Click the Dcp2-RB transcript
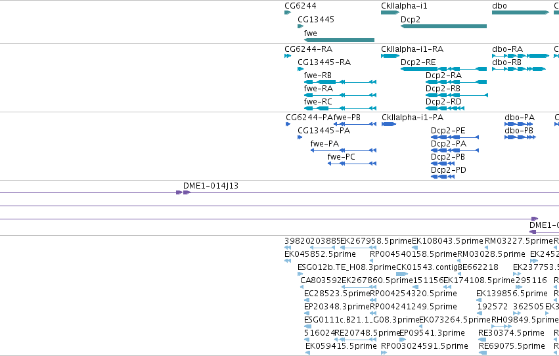The image size is (559, 356). pyautogui.click(x=457, y=95)
